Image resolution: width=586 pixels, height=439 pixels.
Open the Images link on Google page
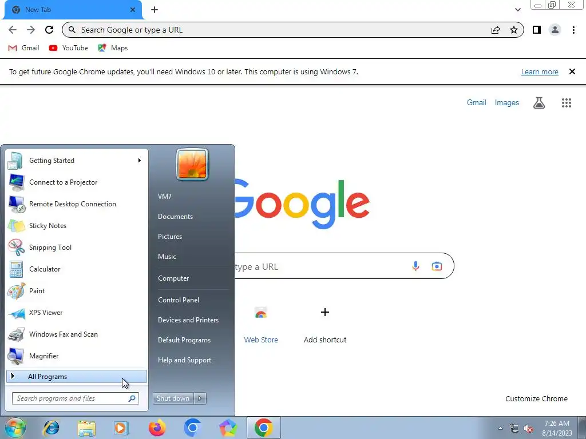click(507, 103)
